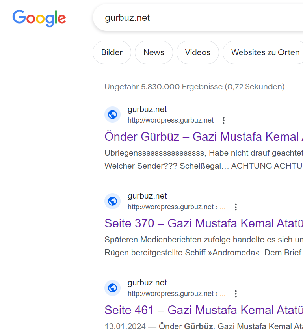
Task: Click snippet line 'Rügen bereitgestellte Schiff »Andromeda«'
Action: [x=204, y=253]
